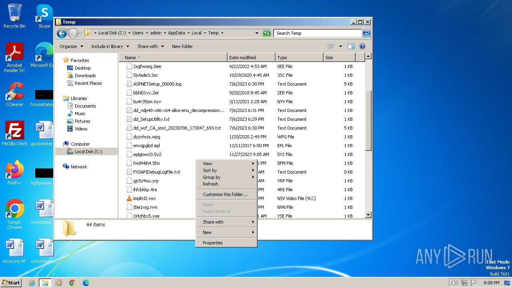512x288 pixels.
Task: Open etcscore.rtf desktop document
Action: click(14, 251)
